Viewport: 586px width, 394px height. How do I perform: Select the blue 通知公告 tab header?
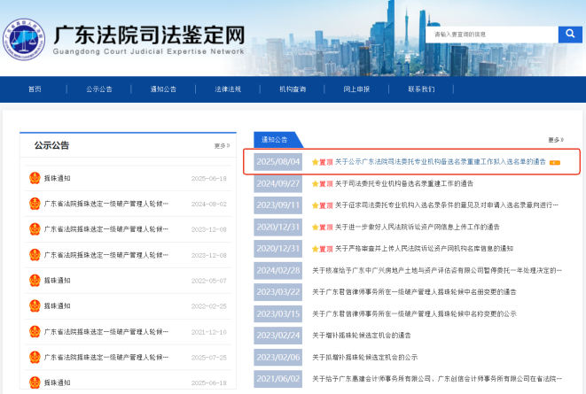pos(276,140)
